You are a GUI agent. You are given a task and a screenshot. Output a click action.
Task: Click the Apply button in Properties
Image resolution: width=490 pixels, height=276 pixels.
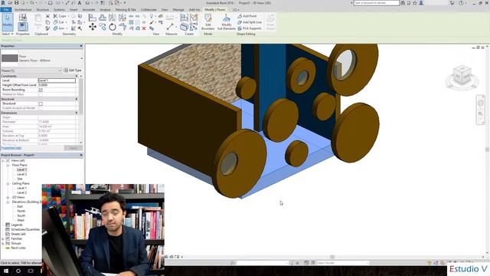(73, 148)
